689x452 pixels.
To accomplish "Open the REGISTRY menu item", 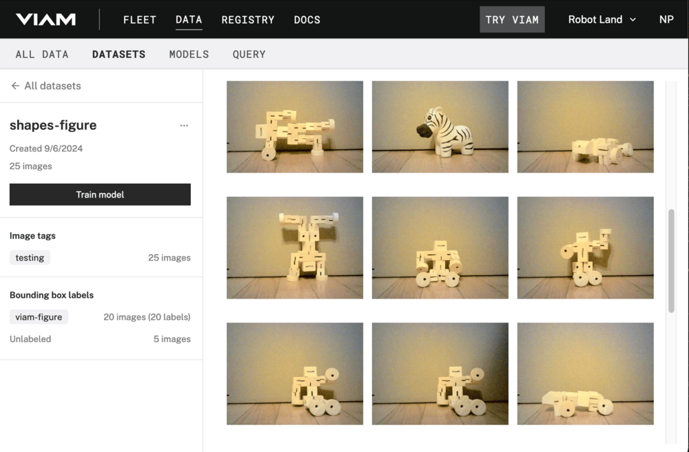I will point(248,19).
